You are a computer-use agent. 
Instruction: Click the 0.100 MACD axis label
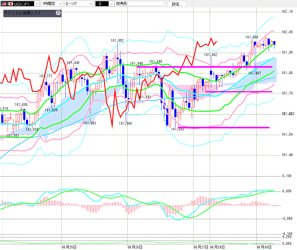tap(287, 176)
